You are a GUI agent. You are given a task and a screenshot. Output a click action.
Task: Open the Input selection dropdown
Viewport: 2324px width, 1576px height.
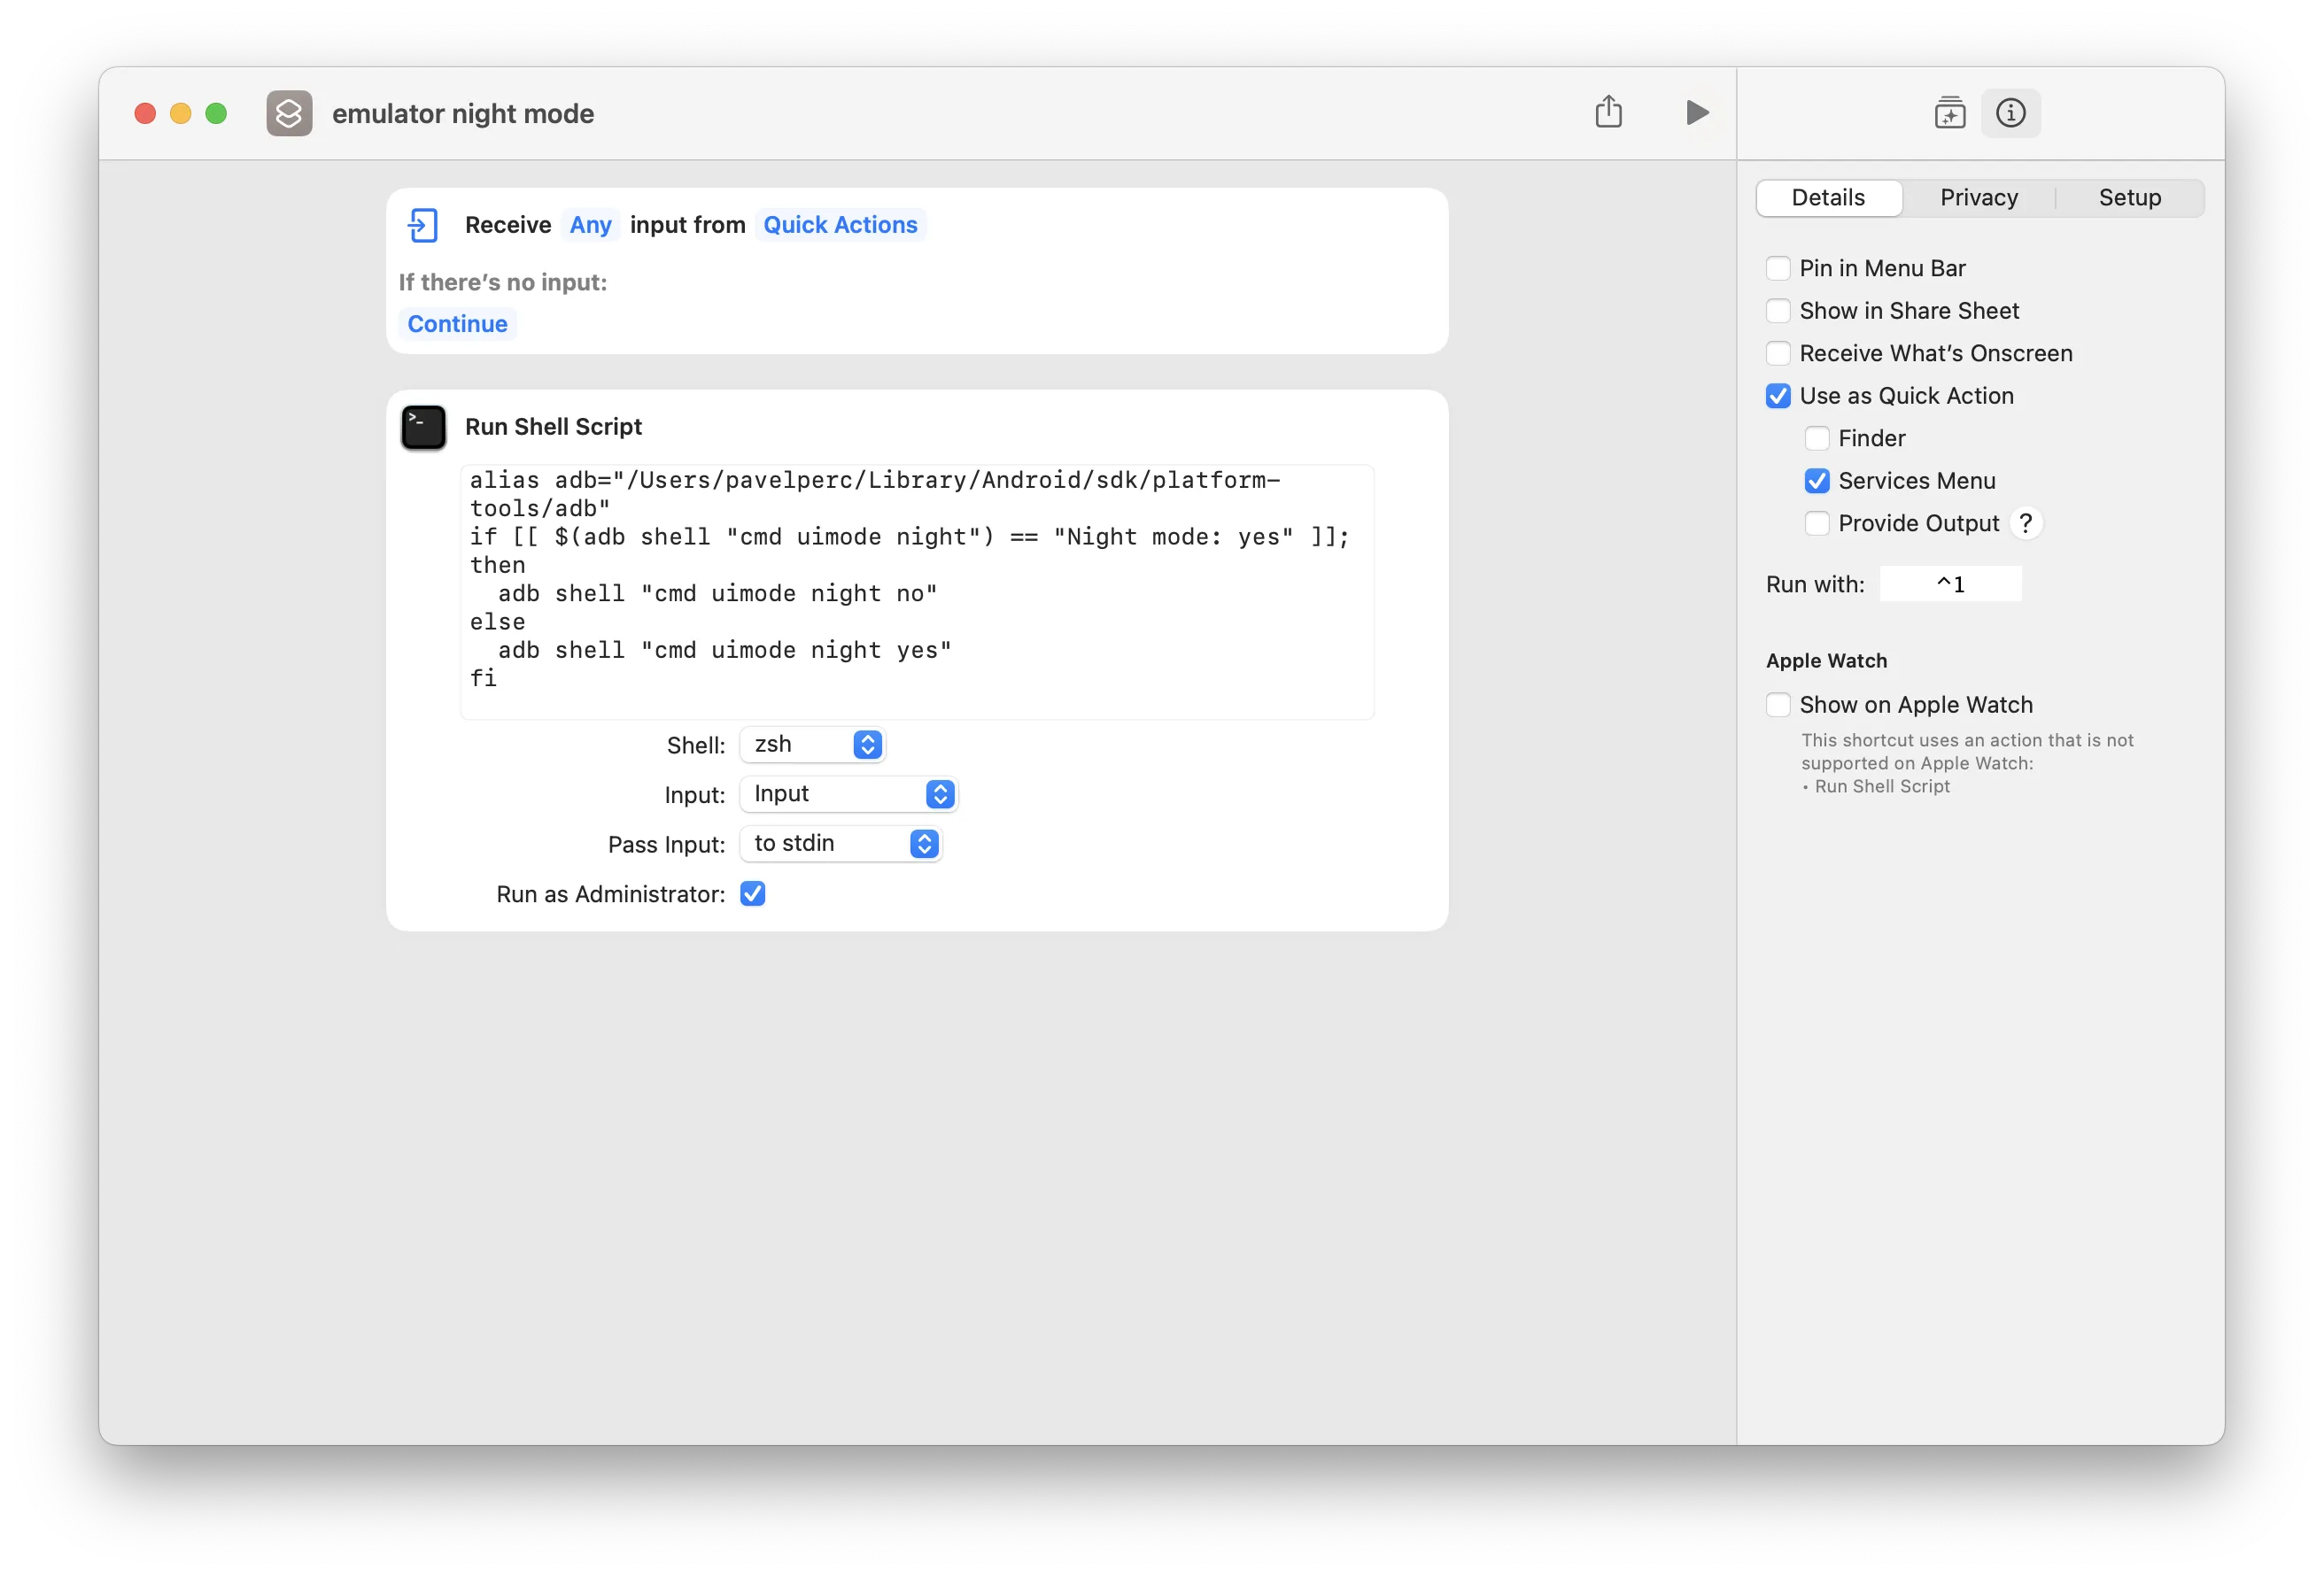(848, 794)
